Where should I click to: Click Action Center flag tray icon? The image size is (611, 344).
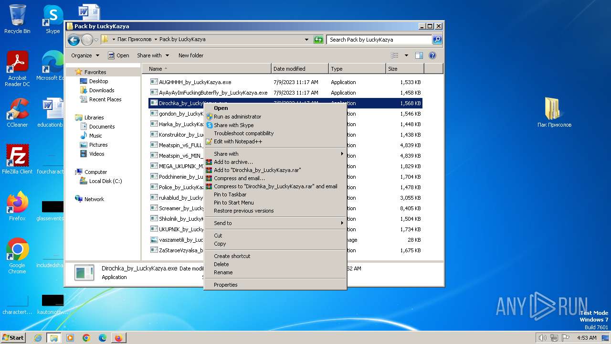[x=566, y=338]
